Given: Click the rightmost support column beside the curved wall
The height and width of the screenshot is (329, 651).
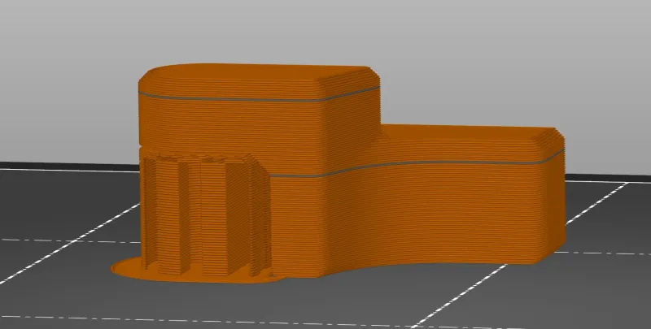Looking at the screenshot, I should coord(259,219).
